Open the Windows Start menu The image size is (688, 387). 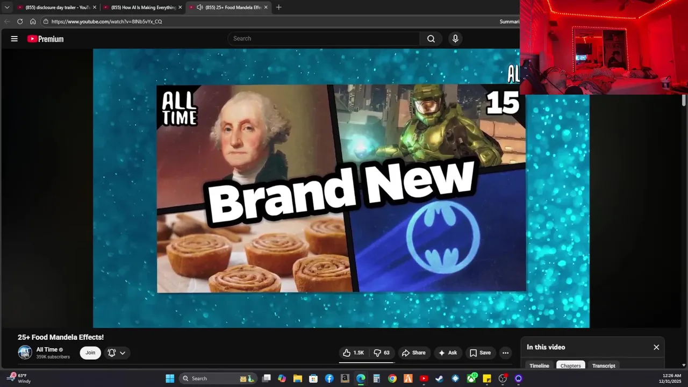click(x=170, y=378)
